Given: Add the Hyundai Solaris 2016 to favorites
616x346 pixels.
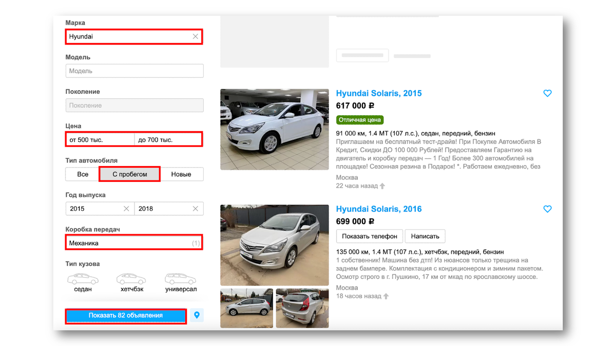Looking at the screenshot, I should pos(547,209).
